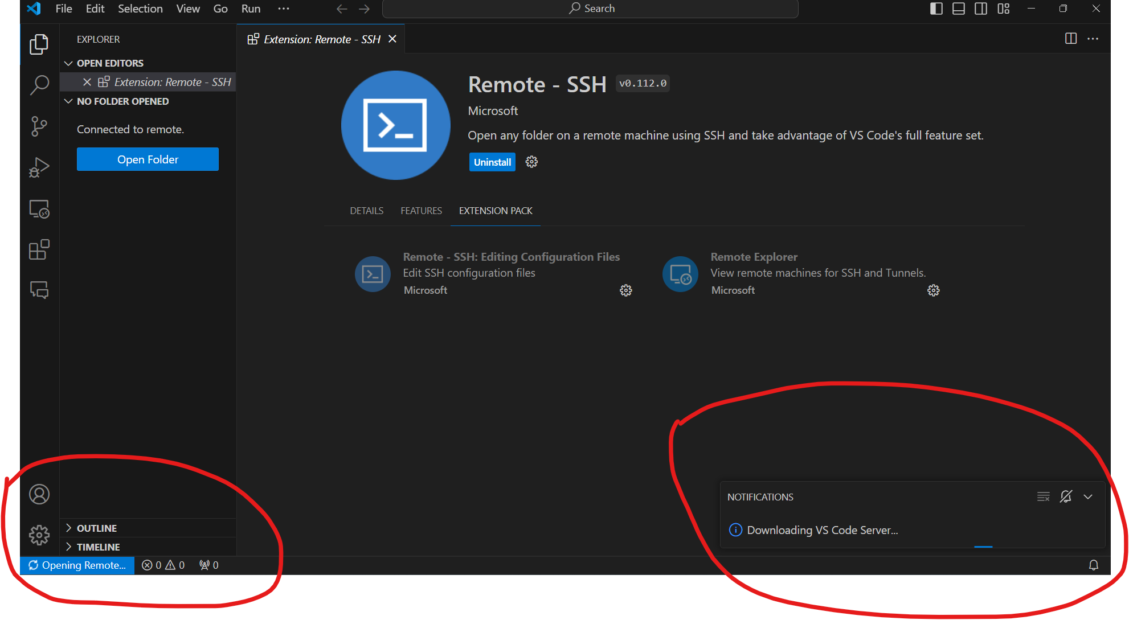The height and width of the screenshot is (620, 1129).
Task: Switch to the DETAILS tab
Action: (366, 211)
